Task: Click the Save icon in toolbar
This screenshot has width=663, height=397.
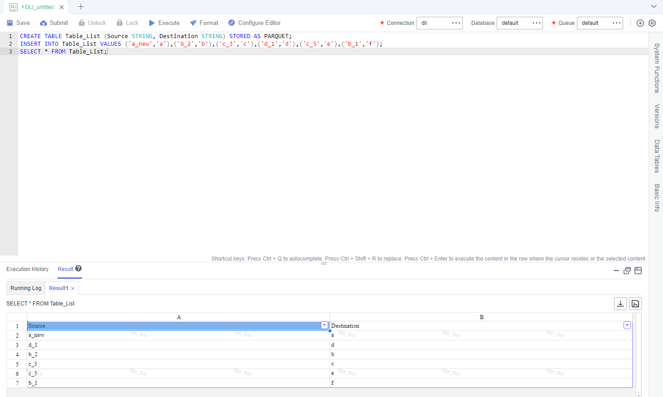Action: (10, 23)
